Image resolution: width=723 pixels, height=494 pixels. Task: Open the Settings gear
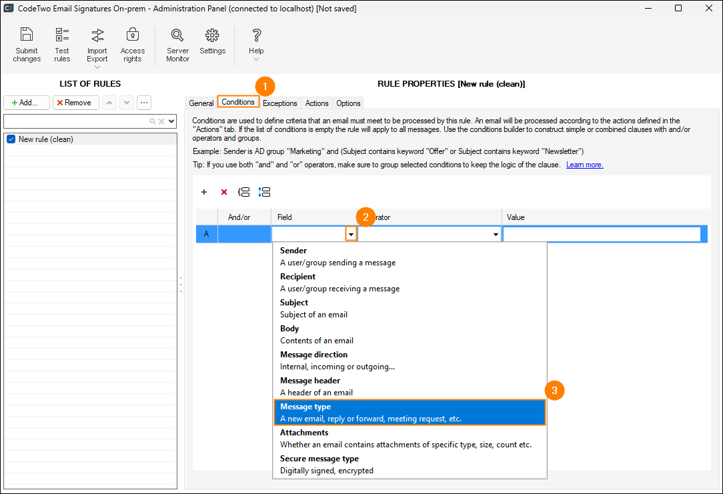pyautogui.click(x=212, y=41)
